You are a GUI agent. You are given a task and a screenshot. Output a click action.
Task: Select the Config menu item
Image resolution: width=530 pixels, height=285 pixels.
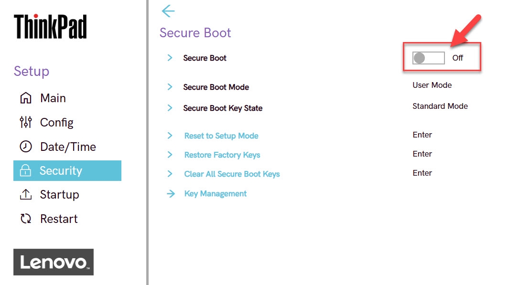pyautogui.click(x=56, y=122)
